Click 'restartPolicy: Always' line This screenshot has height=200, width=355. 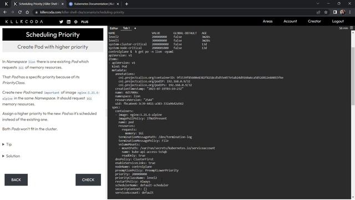click(x=133, y=182)
